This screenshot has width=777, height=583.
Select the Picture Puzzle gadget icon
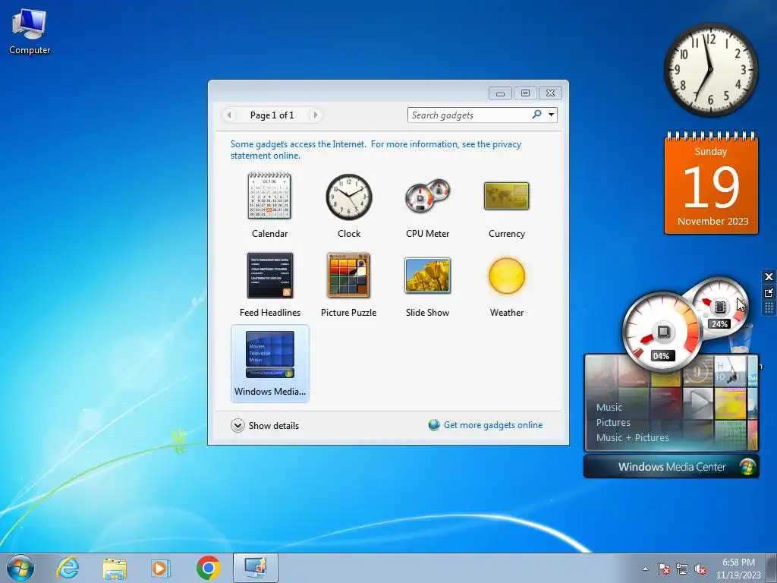(348, 275)
